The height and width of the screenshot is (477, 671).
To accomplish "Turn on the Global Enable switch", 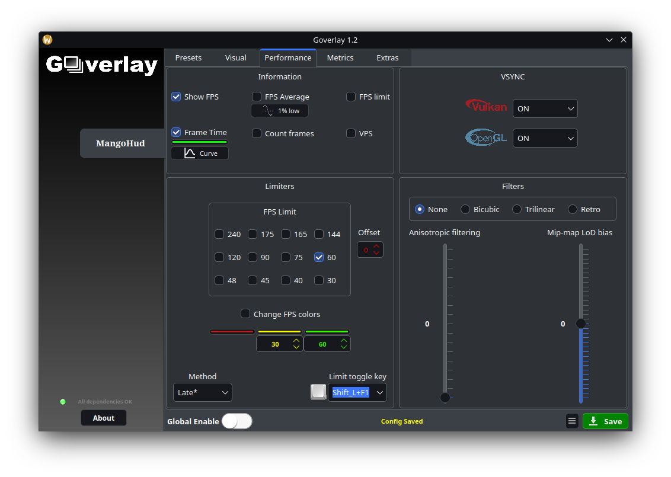I will click(237, 421).
